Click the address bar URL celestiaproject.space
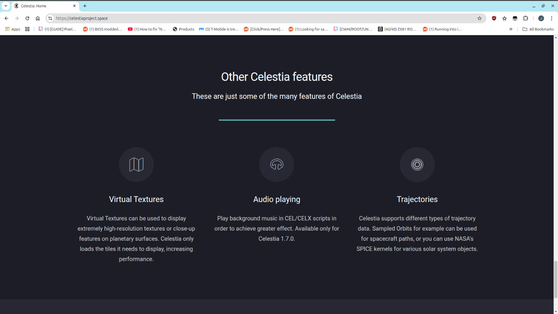The image size is (558, 314). (82, 18)
